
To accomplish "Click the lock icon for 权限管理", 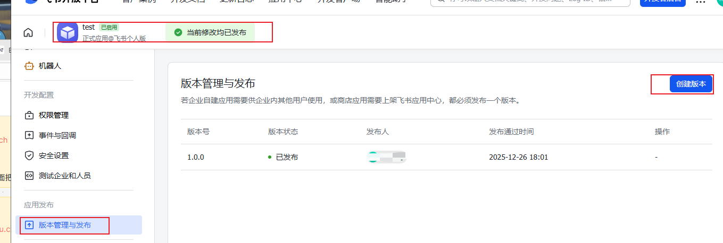I will pyautogui.click(x=29, y=115).
